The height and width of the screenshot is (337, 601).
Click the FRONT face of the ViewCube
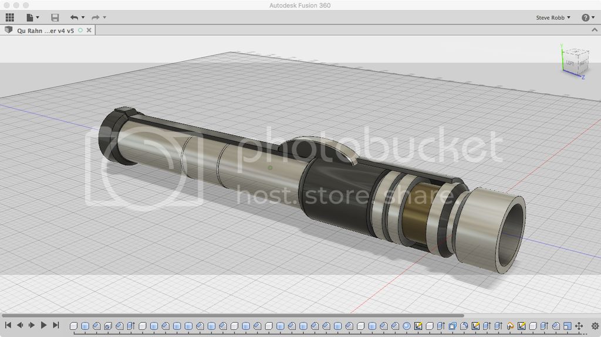583,63
